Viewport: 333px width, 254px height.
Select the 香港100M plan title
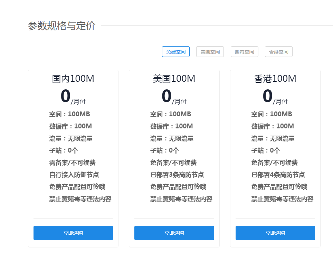click(x=275, y=79)
